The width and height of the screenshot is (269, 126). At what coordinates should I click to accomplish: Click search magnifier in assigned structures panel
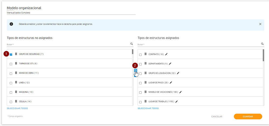[263, 44]
